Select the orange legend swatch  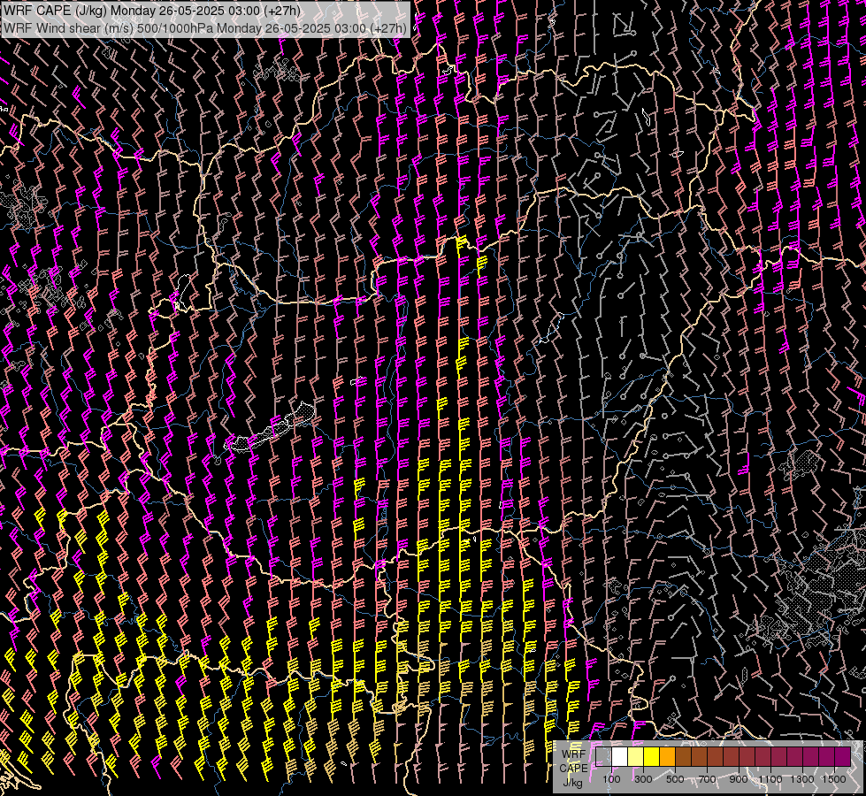(x=667, y=757)
